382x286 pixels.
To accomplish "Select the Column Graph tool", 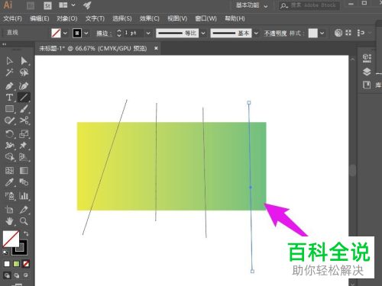I will [24, 195].
